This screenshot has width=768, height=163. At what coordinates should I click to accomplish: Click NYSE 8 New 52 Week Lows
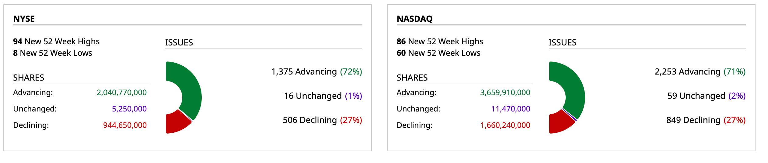(x=53, y=53)
